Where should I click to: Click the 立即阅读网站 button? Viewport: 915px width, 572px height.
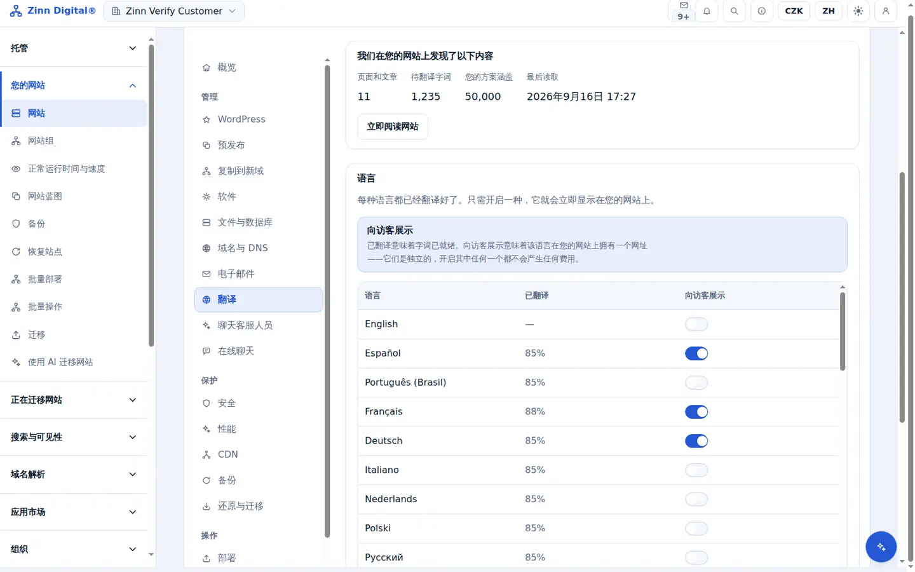tap(393, 126)
